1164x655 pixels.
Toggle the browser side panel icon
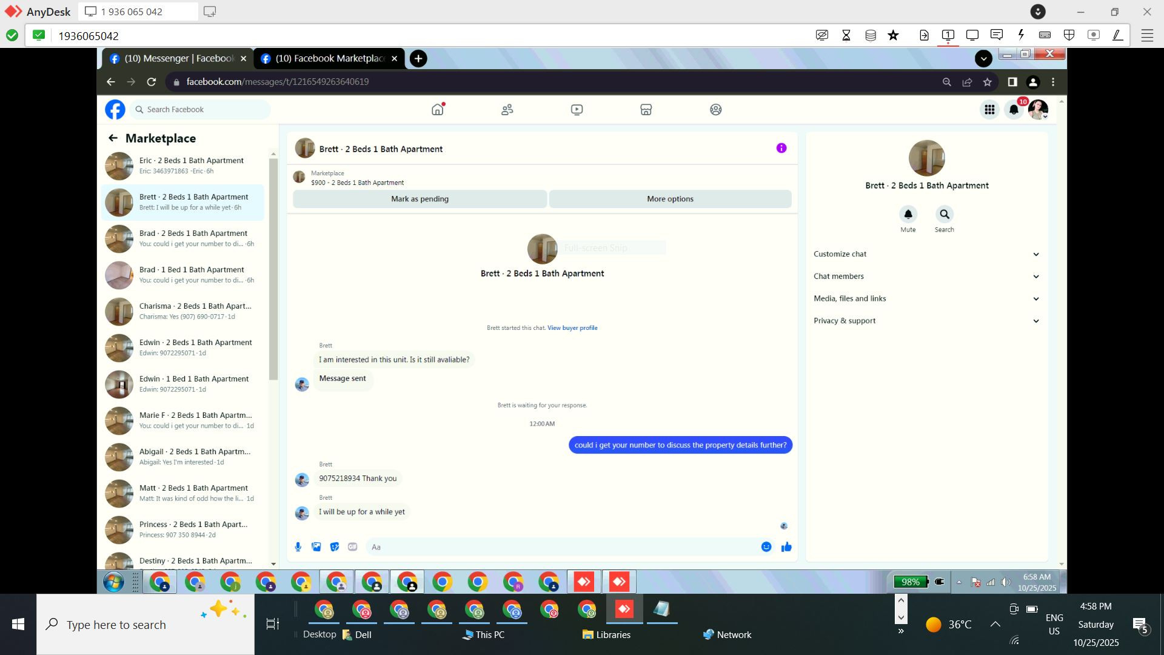click(1012, 82)
